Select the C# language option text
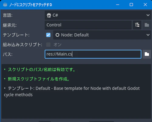 click(55, 15)
